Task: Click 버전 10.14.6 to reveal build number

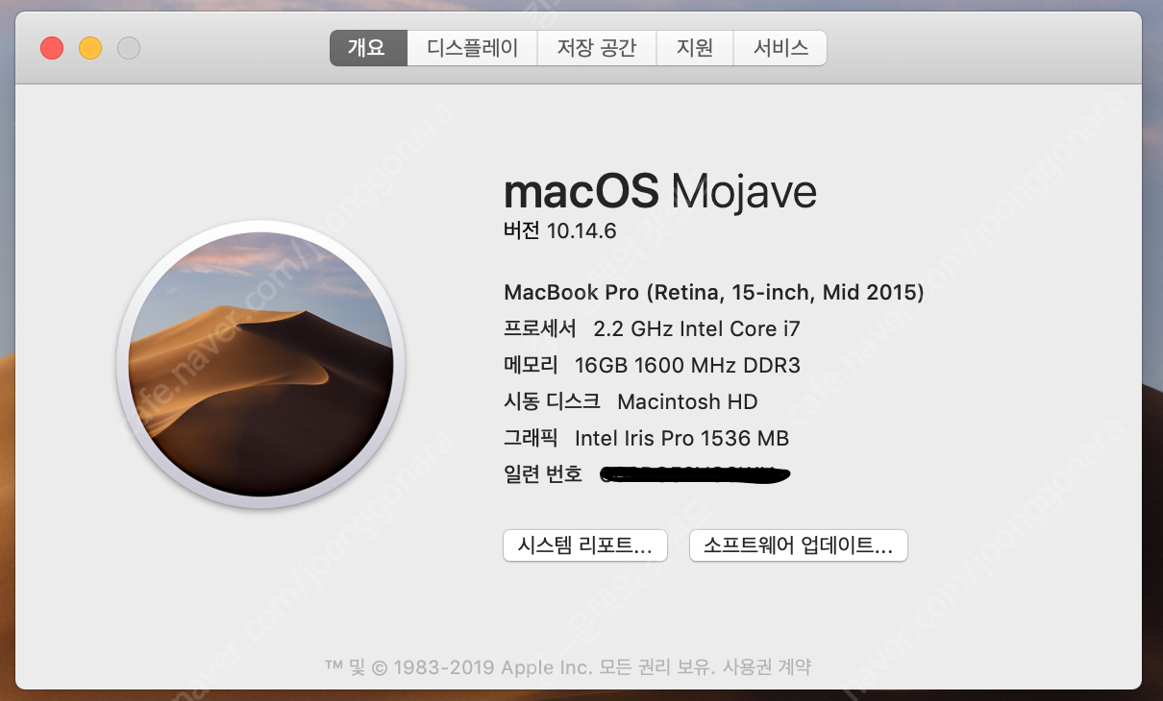Action: 560,230
